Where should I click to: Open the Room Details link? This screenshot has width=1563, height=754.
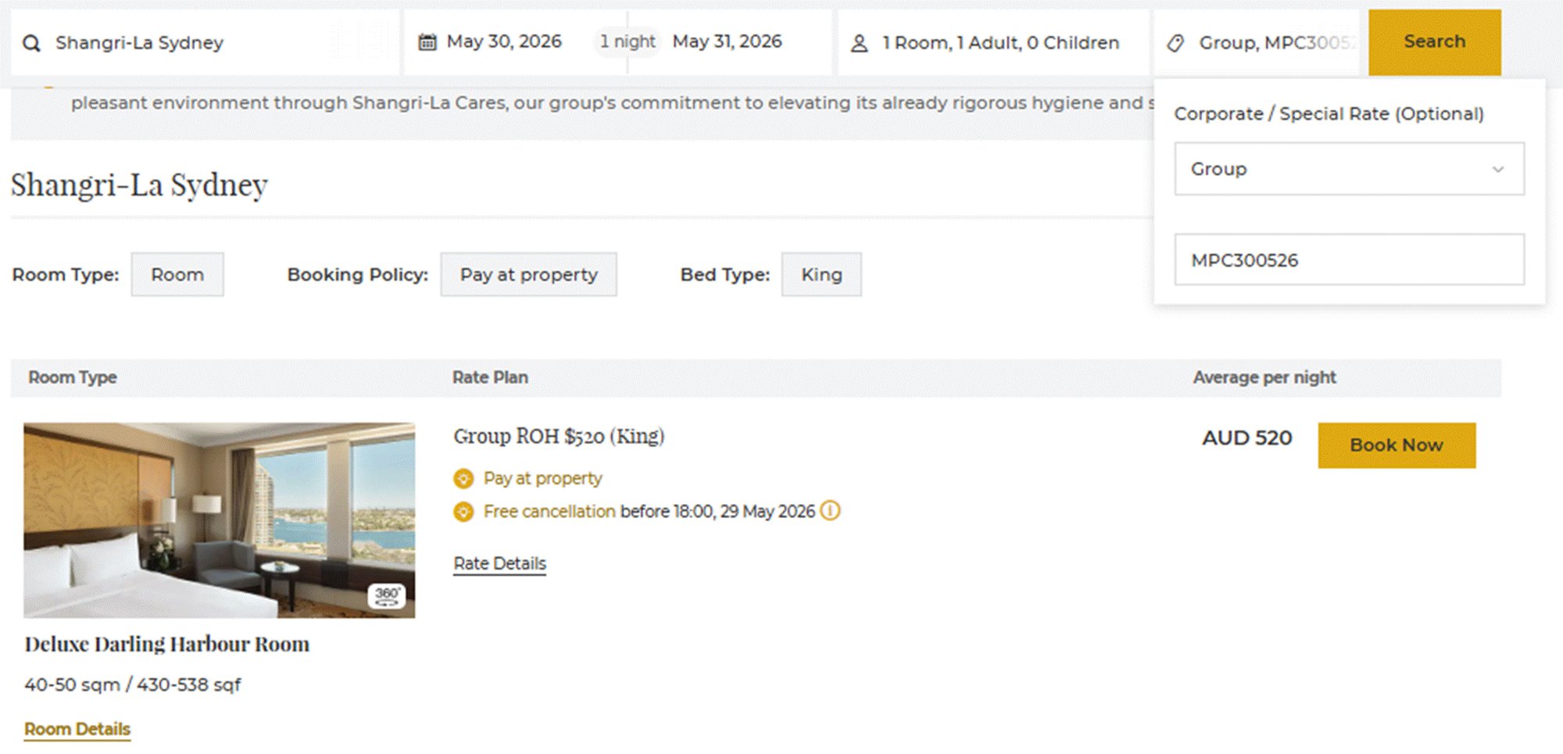tap(77, 729)
